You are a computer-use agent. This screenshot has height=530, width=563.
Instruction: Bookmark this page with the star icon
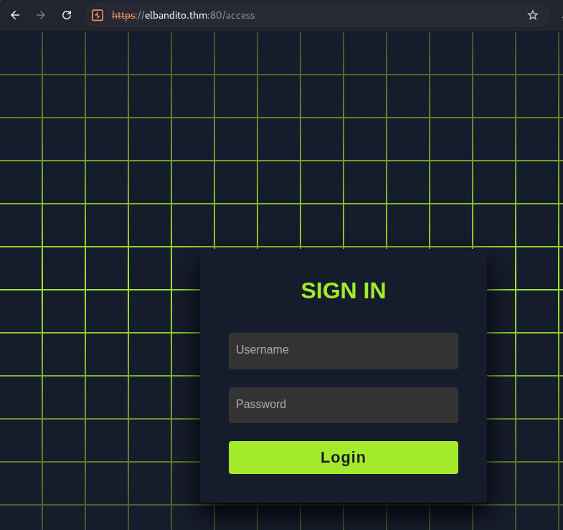532,15
